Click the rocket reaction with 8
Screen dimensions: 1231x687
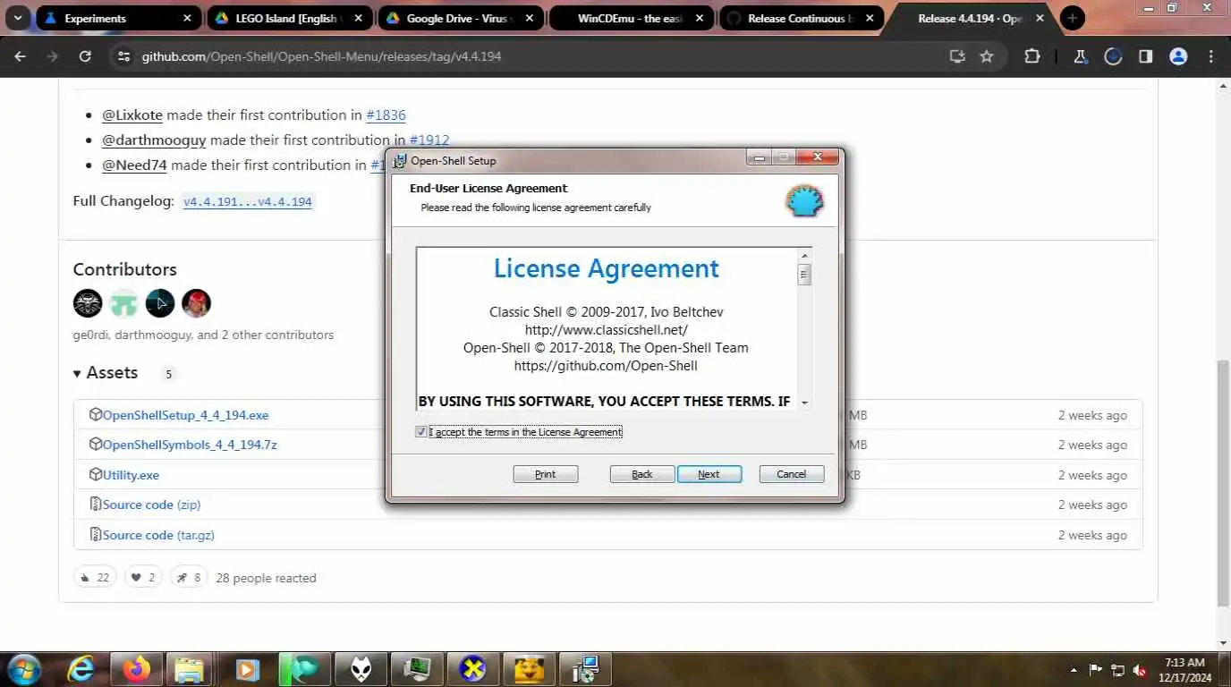point(189,578)
